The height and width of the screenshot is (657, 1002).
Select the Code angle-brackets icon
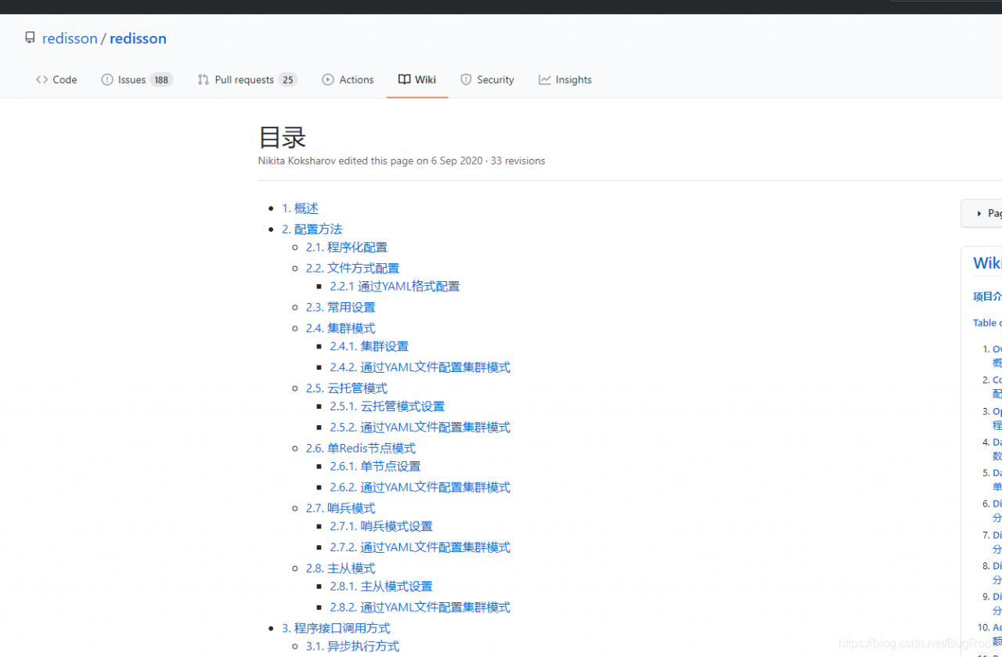42,79
